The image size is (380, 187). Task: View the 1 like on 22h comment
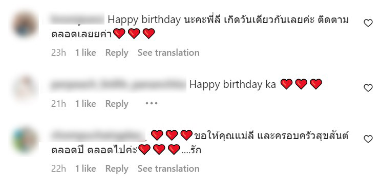[x=86, y=169]
